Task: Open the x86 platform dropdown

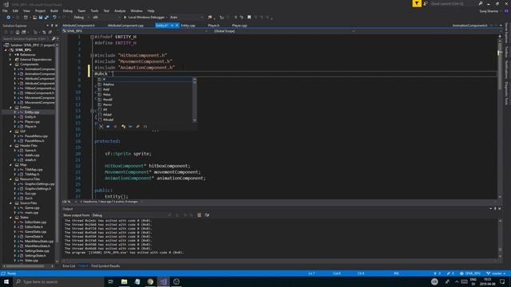Action: 106,18
